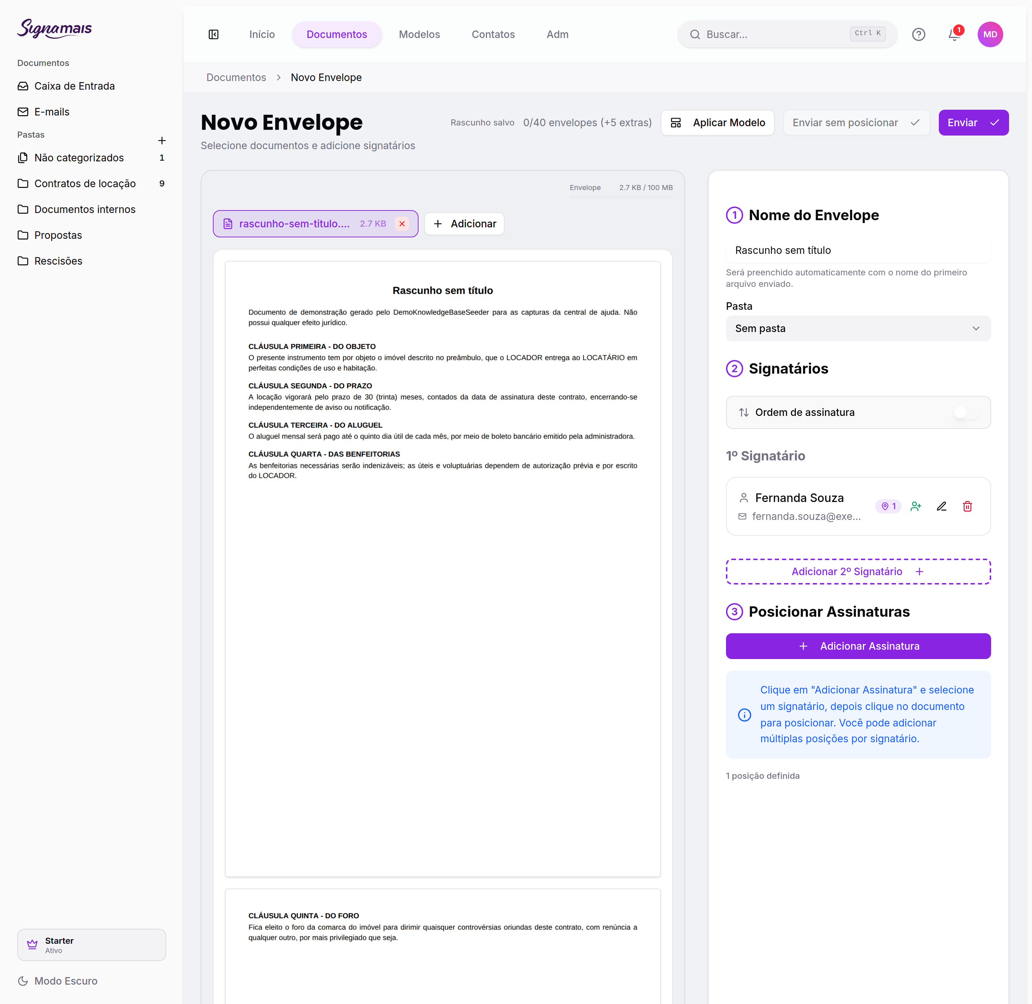Open E-mails in sidebar
Screen dimensions: 1032x1004
91,112
